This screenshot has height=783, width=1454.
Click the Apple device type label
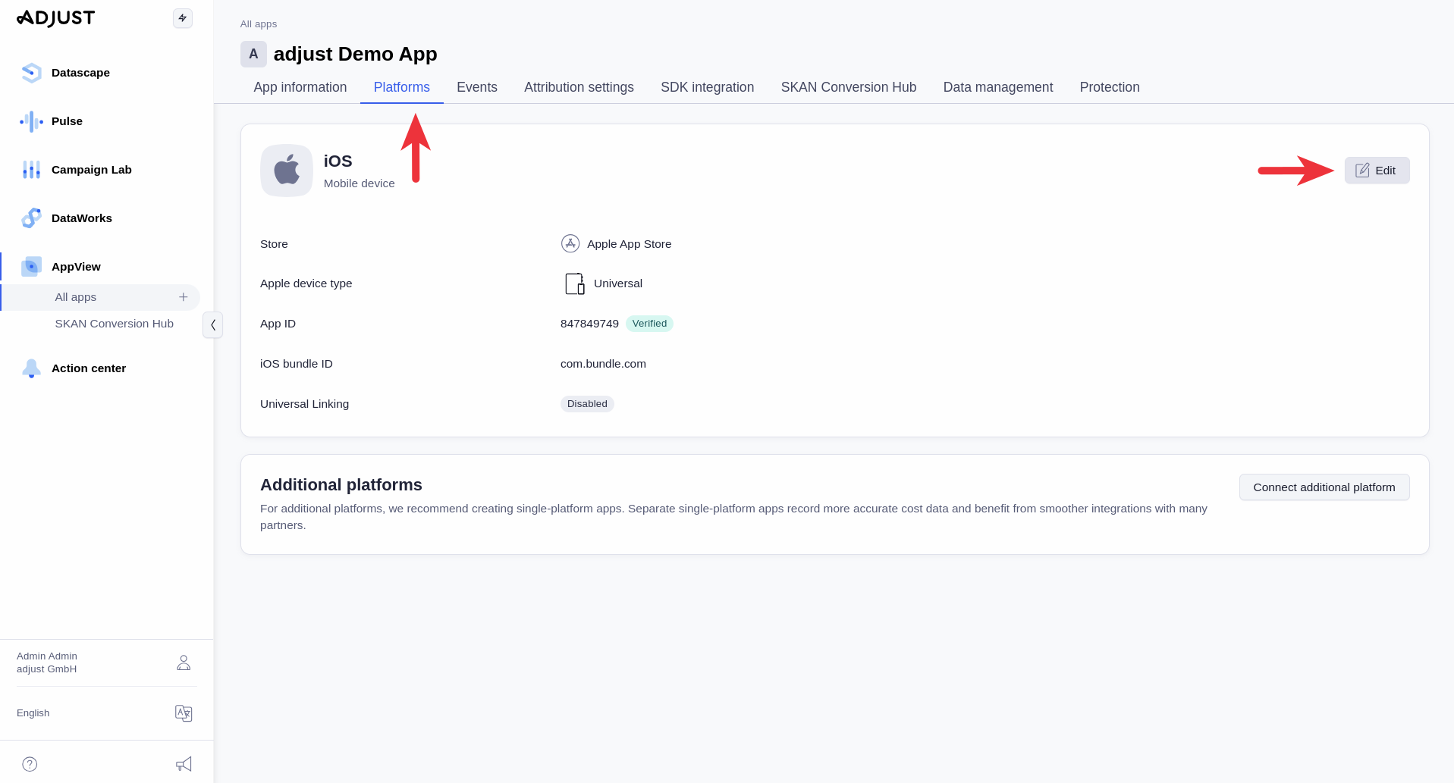(x=306, y=283)
